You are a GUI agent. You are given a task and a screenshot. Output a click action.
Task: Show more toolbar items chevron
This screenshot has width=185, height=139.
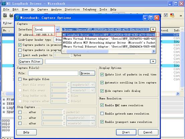coord(181,16)
